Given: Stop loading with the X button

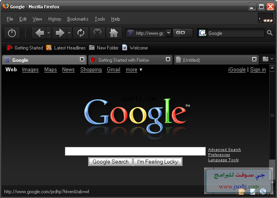Looking at the screenshot, I should pos(97,33).
